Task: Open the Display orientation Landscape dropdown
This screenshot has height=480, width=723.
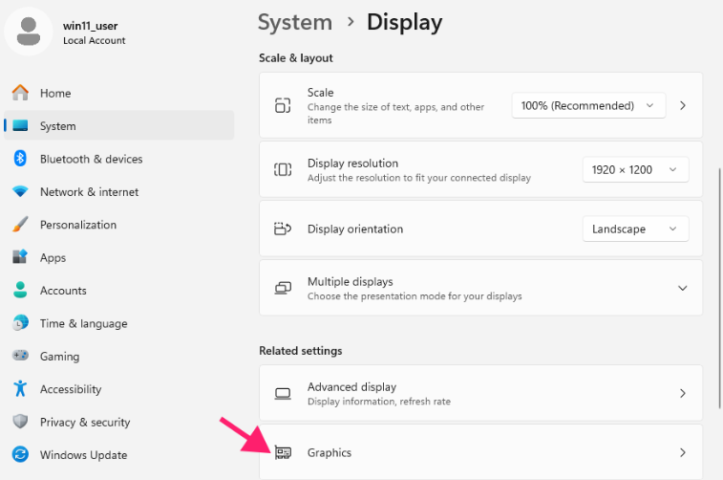Action: 635,229
